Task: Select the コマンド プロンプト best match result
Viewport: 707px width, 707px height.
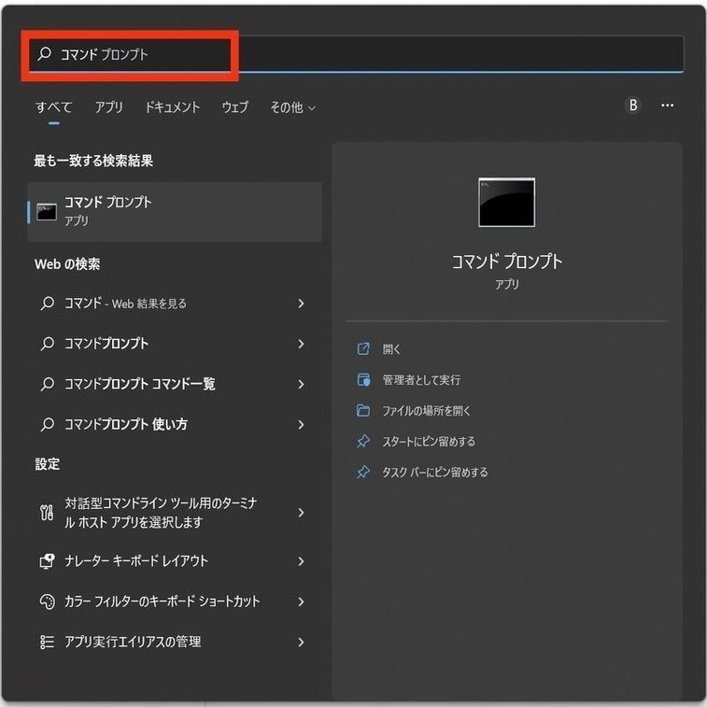Action: [x=175, y=212]
